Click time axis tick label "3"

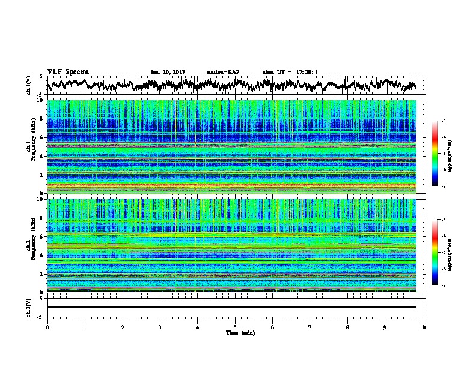click(160, 327)
